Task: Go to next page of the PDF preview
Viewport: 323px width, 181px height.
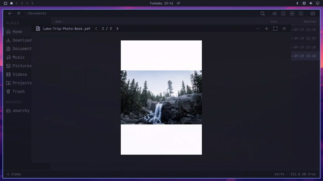Action: tap(117, 28)
